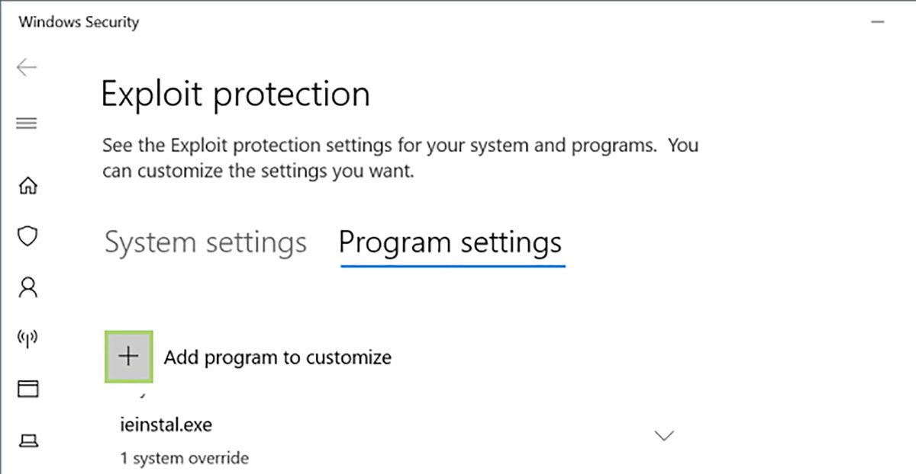Open Firewall & network protection
916x474 pixels.
click(x=27, y=338)
